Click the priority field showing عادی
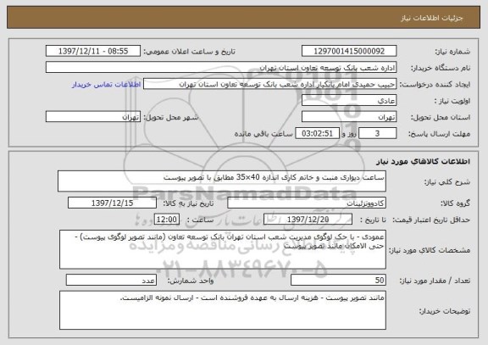Image resolution: width=488 pixels, height=345 pixels. [x=349, y=101]
